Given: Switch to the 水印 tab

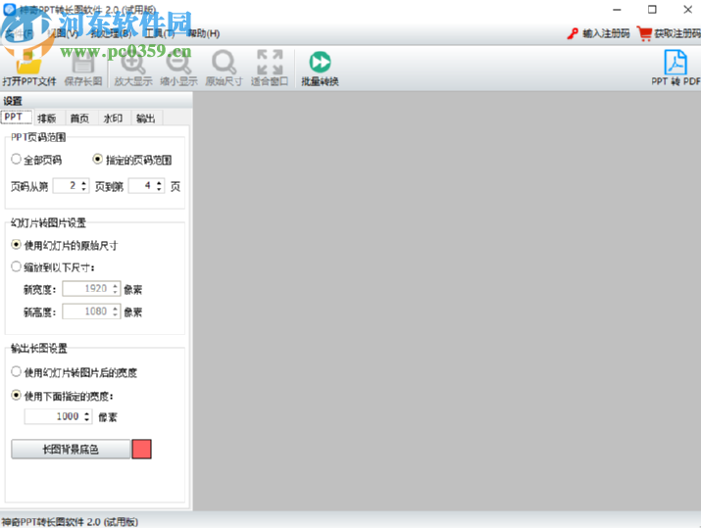Looking at the screenshot, I should [113, 118].
